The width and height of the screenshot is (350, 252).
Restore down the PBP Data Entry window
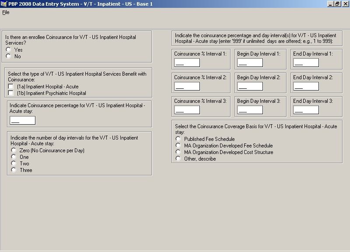[337, 4]
